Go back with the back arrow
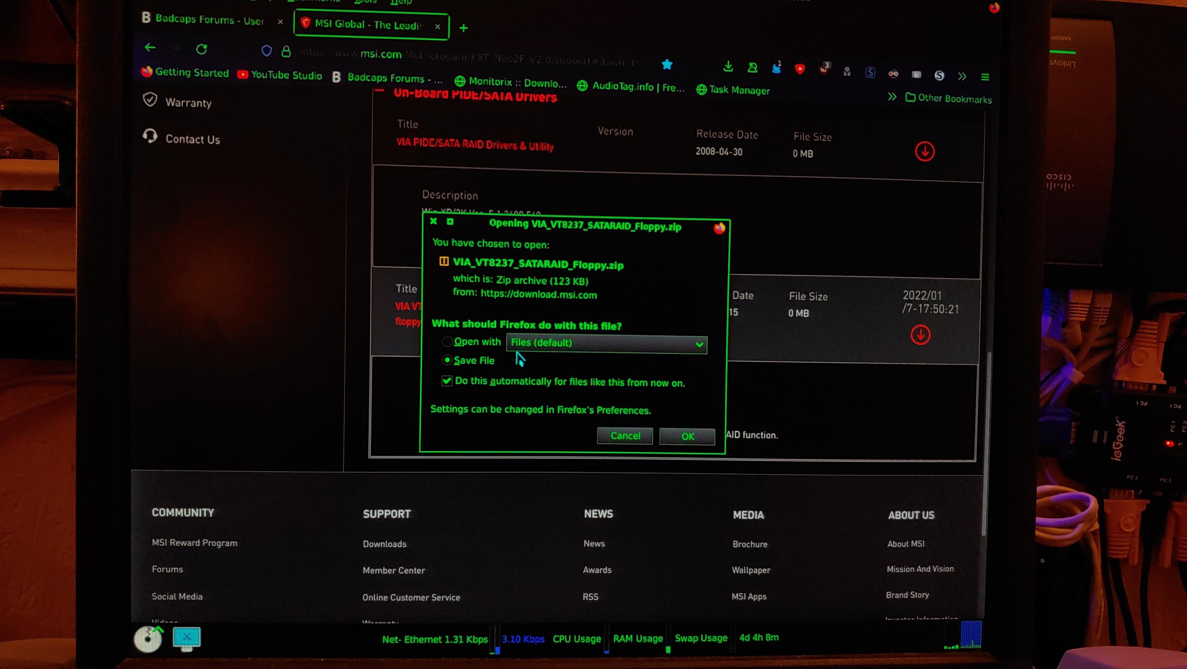The height and width of the screenshot is (669, 1187). tap(150, 48)
